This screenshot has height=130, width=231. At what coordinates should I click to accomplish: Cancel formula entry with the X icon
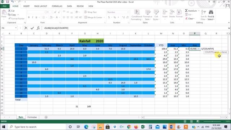(26, 28)
